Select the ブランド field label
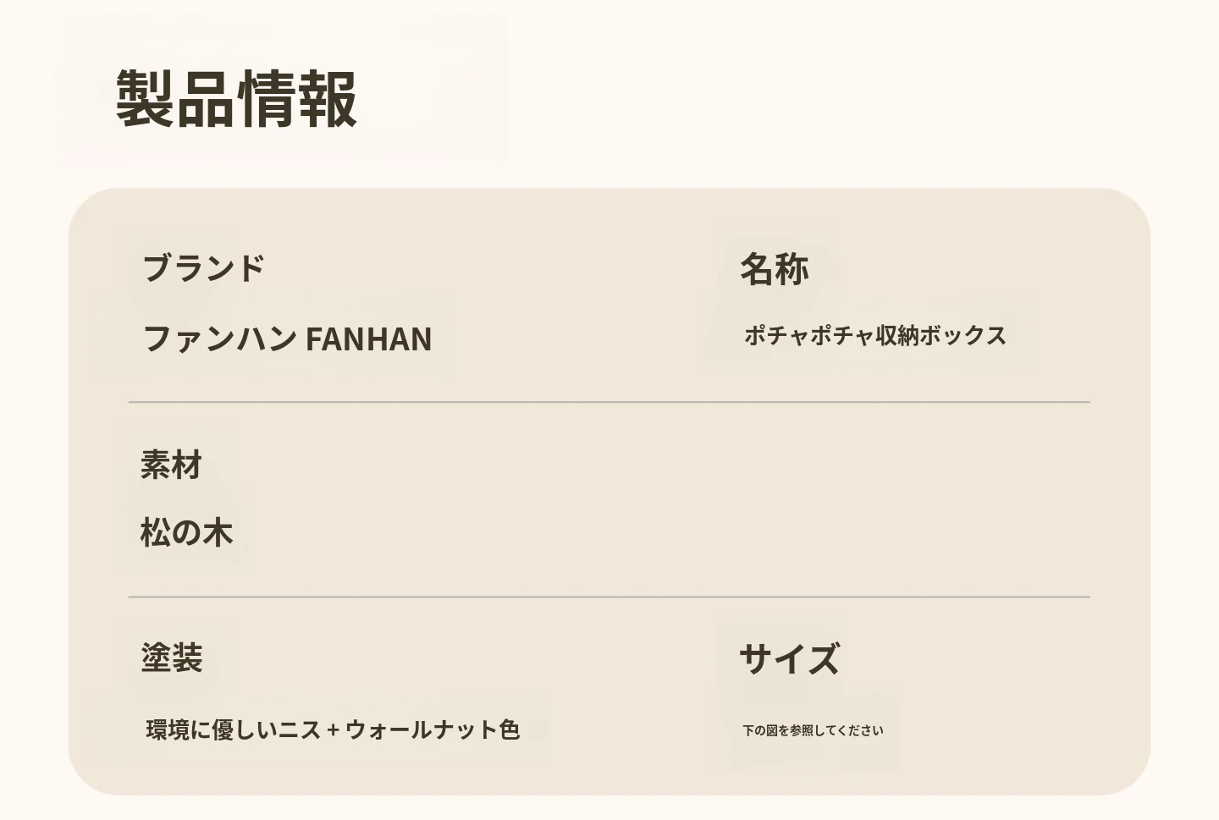The image size is (1219, 820). tap(203, 268)
